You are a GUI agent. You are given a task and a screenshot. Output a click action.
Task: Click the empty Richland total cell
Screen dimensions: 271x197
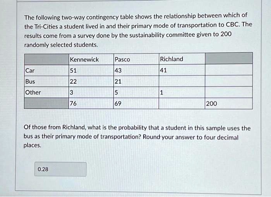[x=182, y=104]
